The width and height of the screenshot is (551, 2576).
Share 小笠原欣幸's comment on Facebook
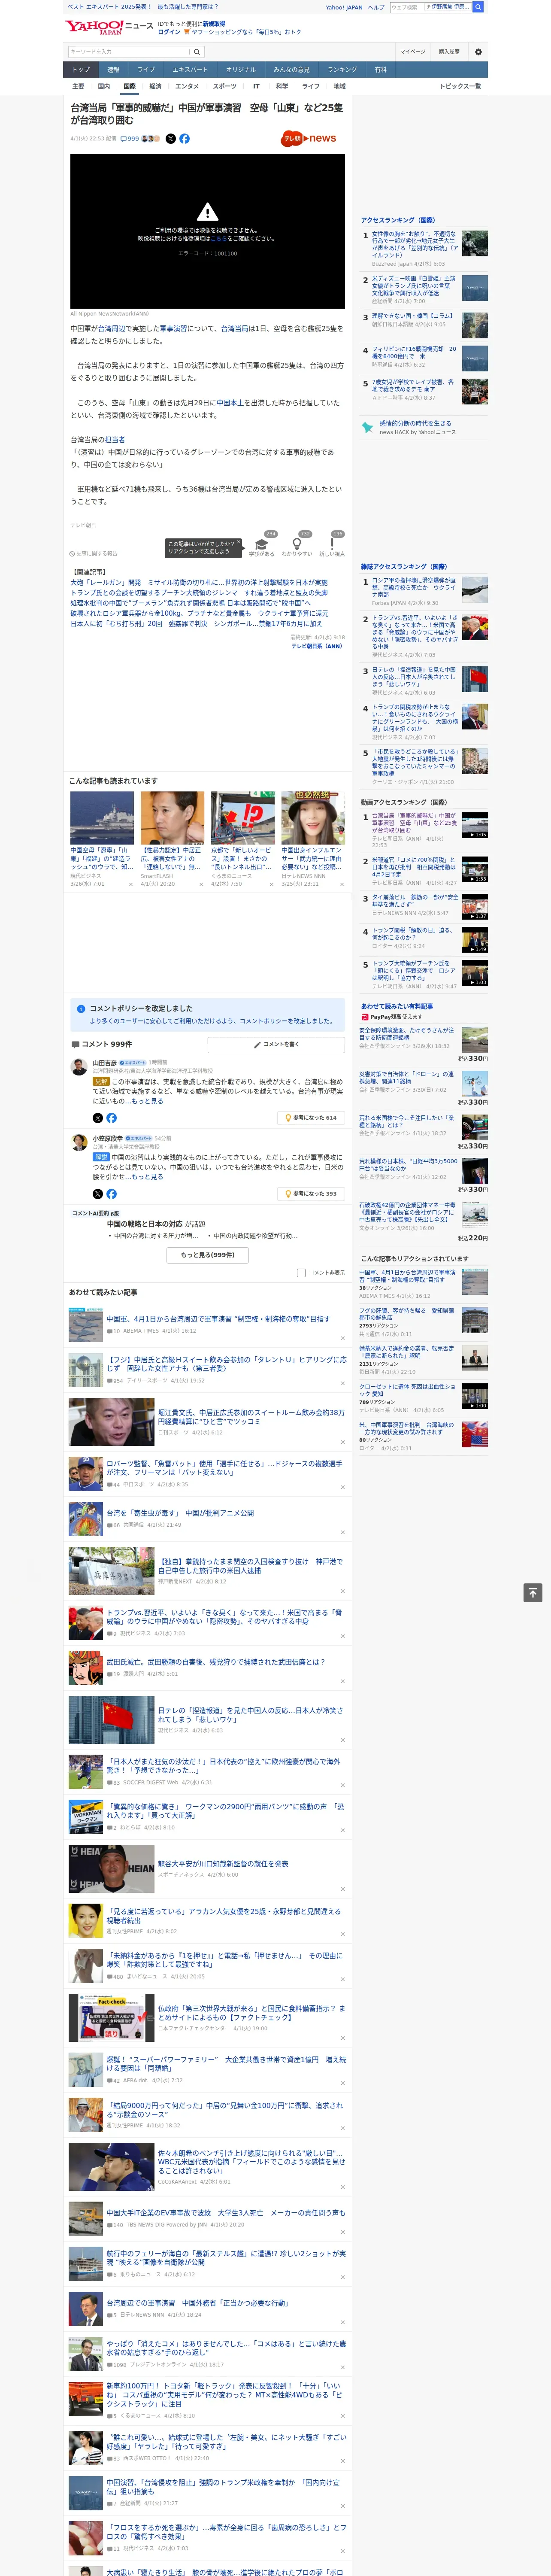click(111, 1194)
